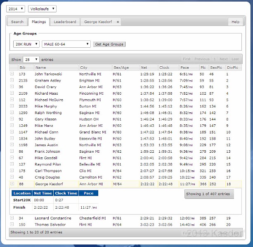Close the George Kasdorf tab

118,22
